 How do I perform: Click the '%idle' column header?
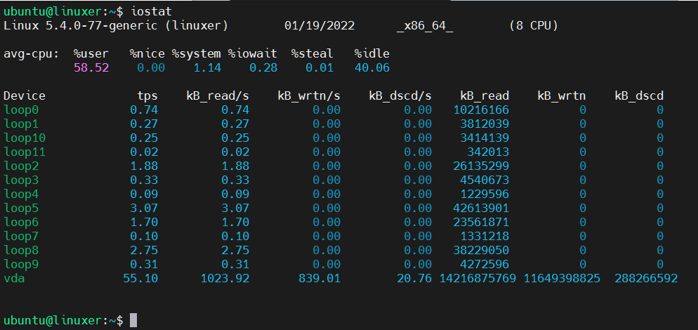click(x=371, y=54)
